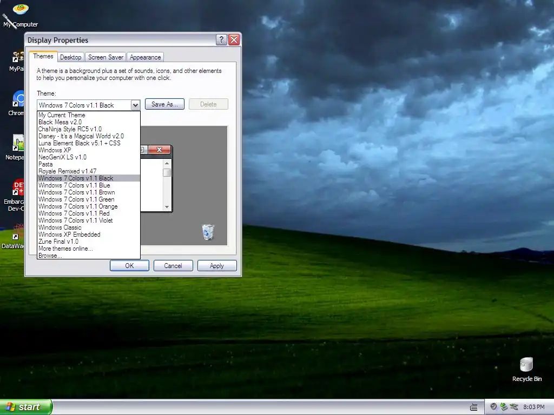Click the Browse... entry in theme list
554x415 pixels.
coord(89,256)
